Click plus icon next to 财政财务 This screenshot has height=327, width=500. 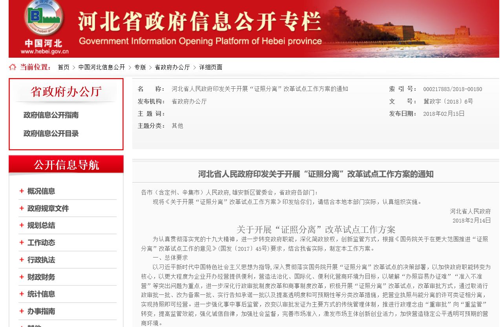pos(22,277)
